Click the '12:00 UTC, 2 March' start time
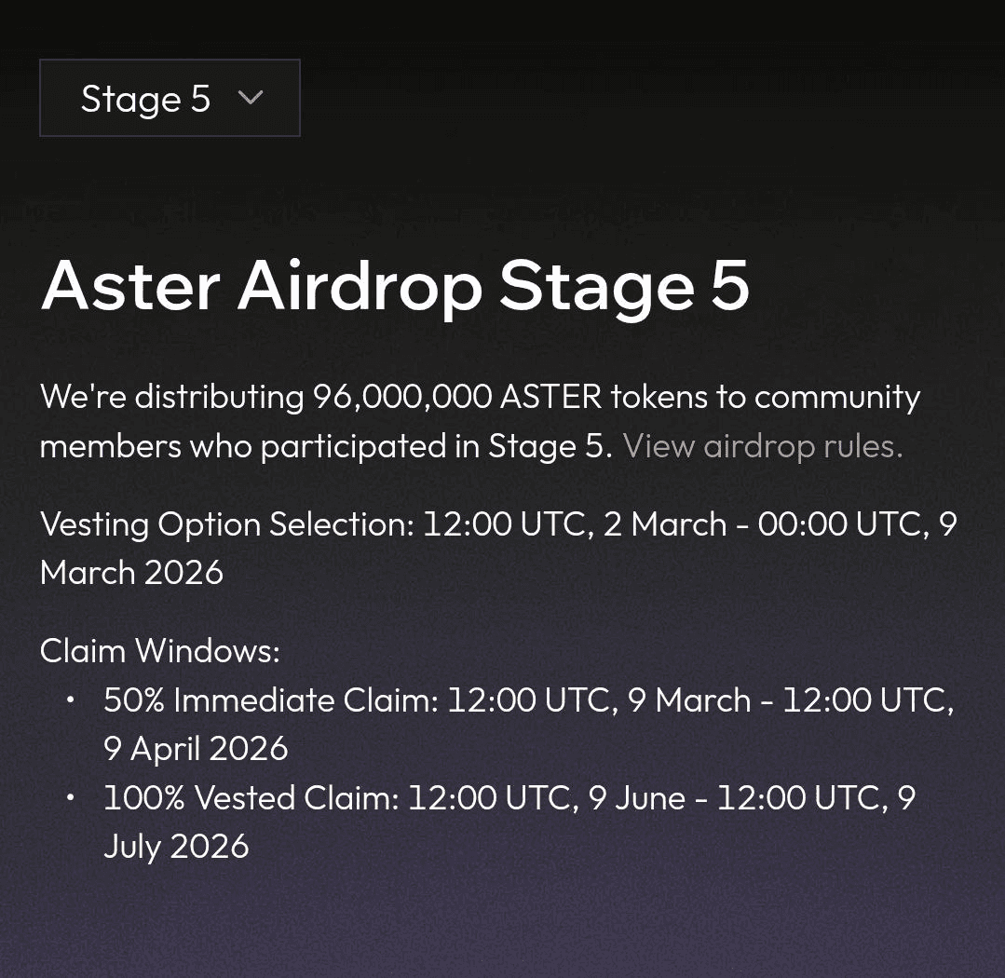 coord(574,524)
